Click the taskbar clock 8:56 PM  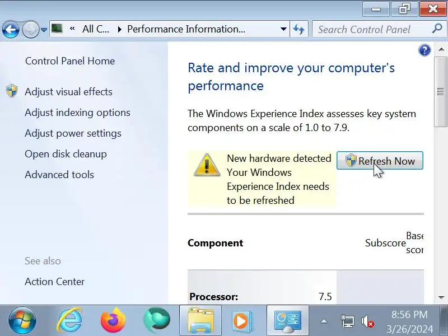(409, 315)
